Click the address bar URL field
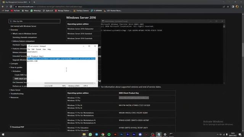The image size is (244, 137). point(118,7)
